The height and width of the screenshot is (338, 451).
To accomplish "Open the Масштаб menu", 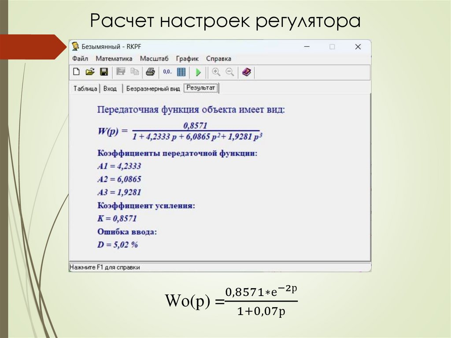I will (x=154, y=59).
